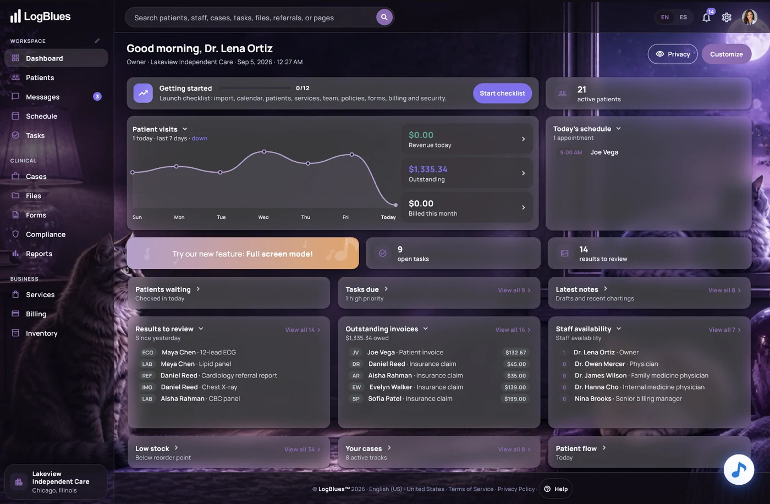Click the Getting started progress bar
770x504 pixels.
254,88
